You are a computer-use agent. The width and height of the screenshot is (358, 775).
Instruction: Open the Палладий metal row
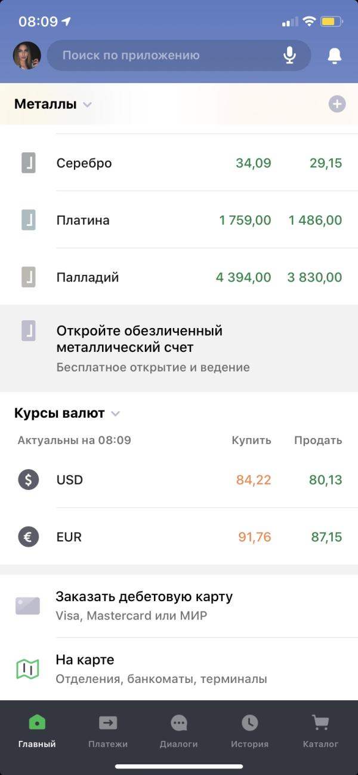click(179, 277)
